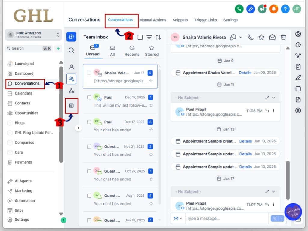308x231 pixels.
Task: Star the Shaira Valerie Rivera conversation header
Action: tap(261, 37)
